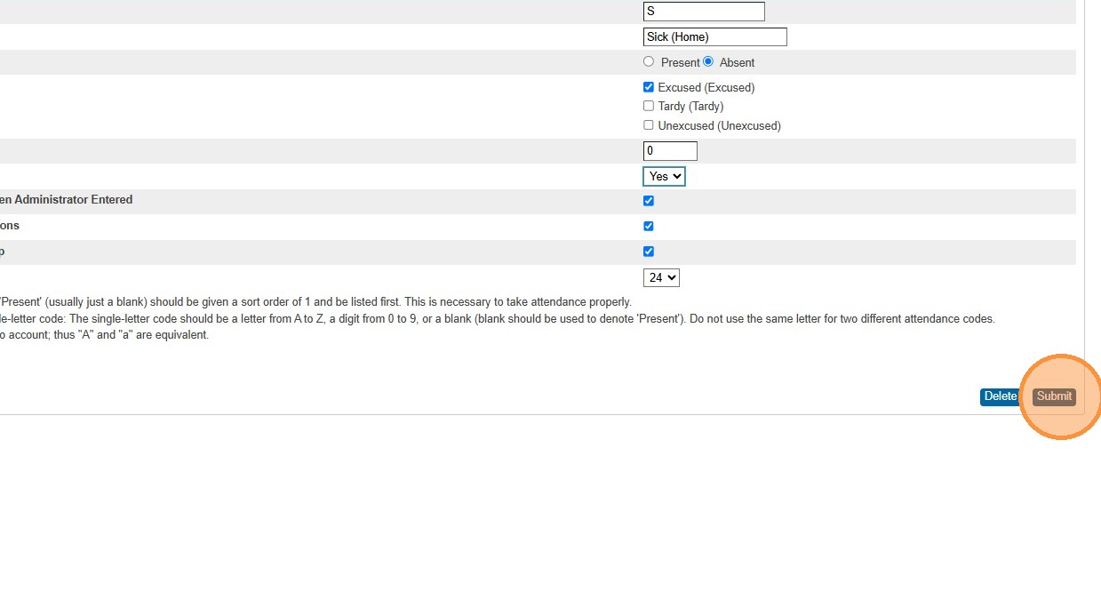Click the single-letter code field containing S
Viewport: 1101px width, 616px height.
(x=704, y=12)
